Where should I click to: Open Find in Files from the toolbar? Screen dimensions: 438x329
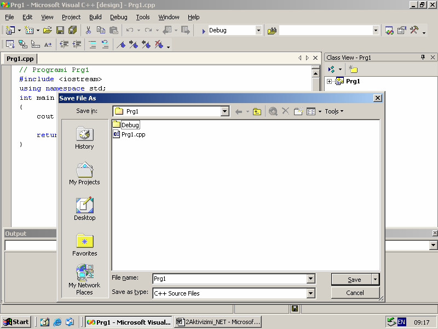(x=272, y=31)
